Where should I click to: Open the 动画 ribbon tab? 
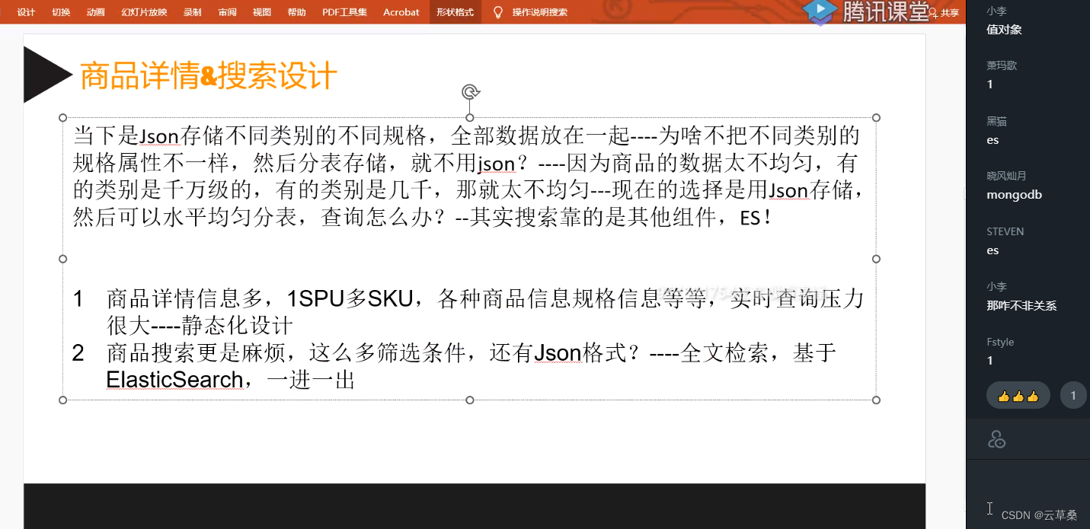point(96,12)
